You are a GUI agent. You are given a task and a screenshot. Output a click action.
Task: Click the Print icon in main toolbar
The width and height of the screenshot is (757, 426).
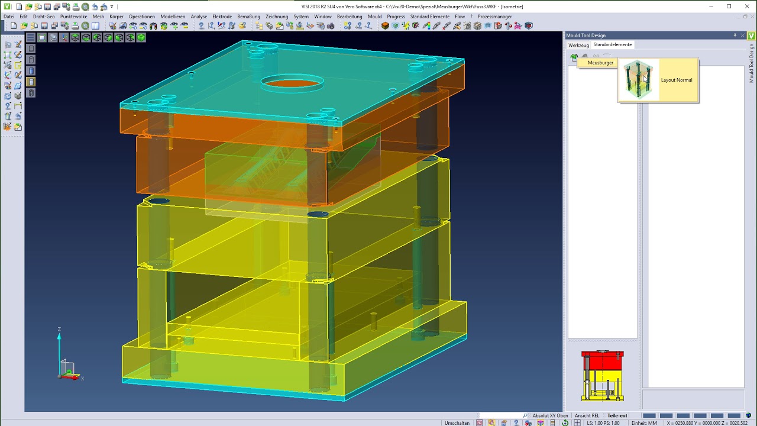(x=75, y=26)
